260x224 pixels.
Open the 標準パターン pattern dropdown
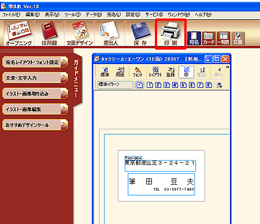coord(115,85)
